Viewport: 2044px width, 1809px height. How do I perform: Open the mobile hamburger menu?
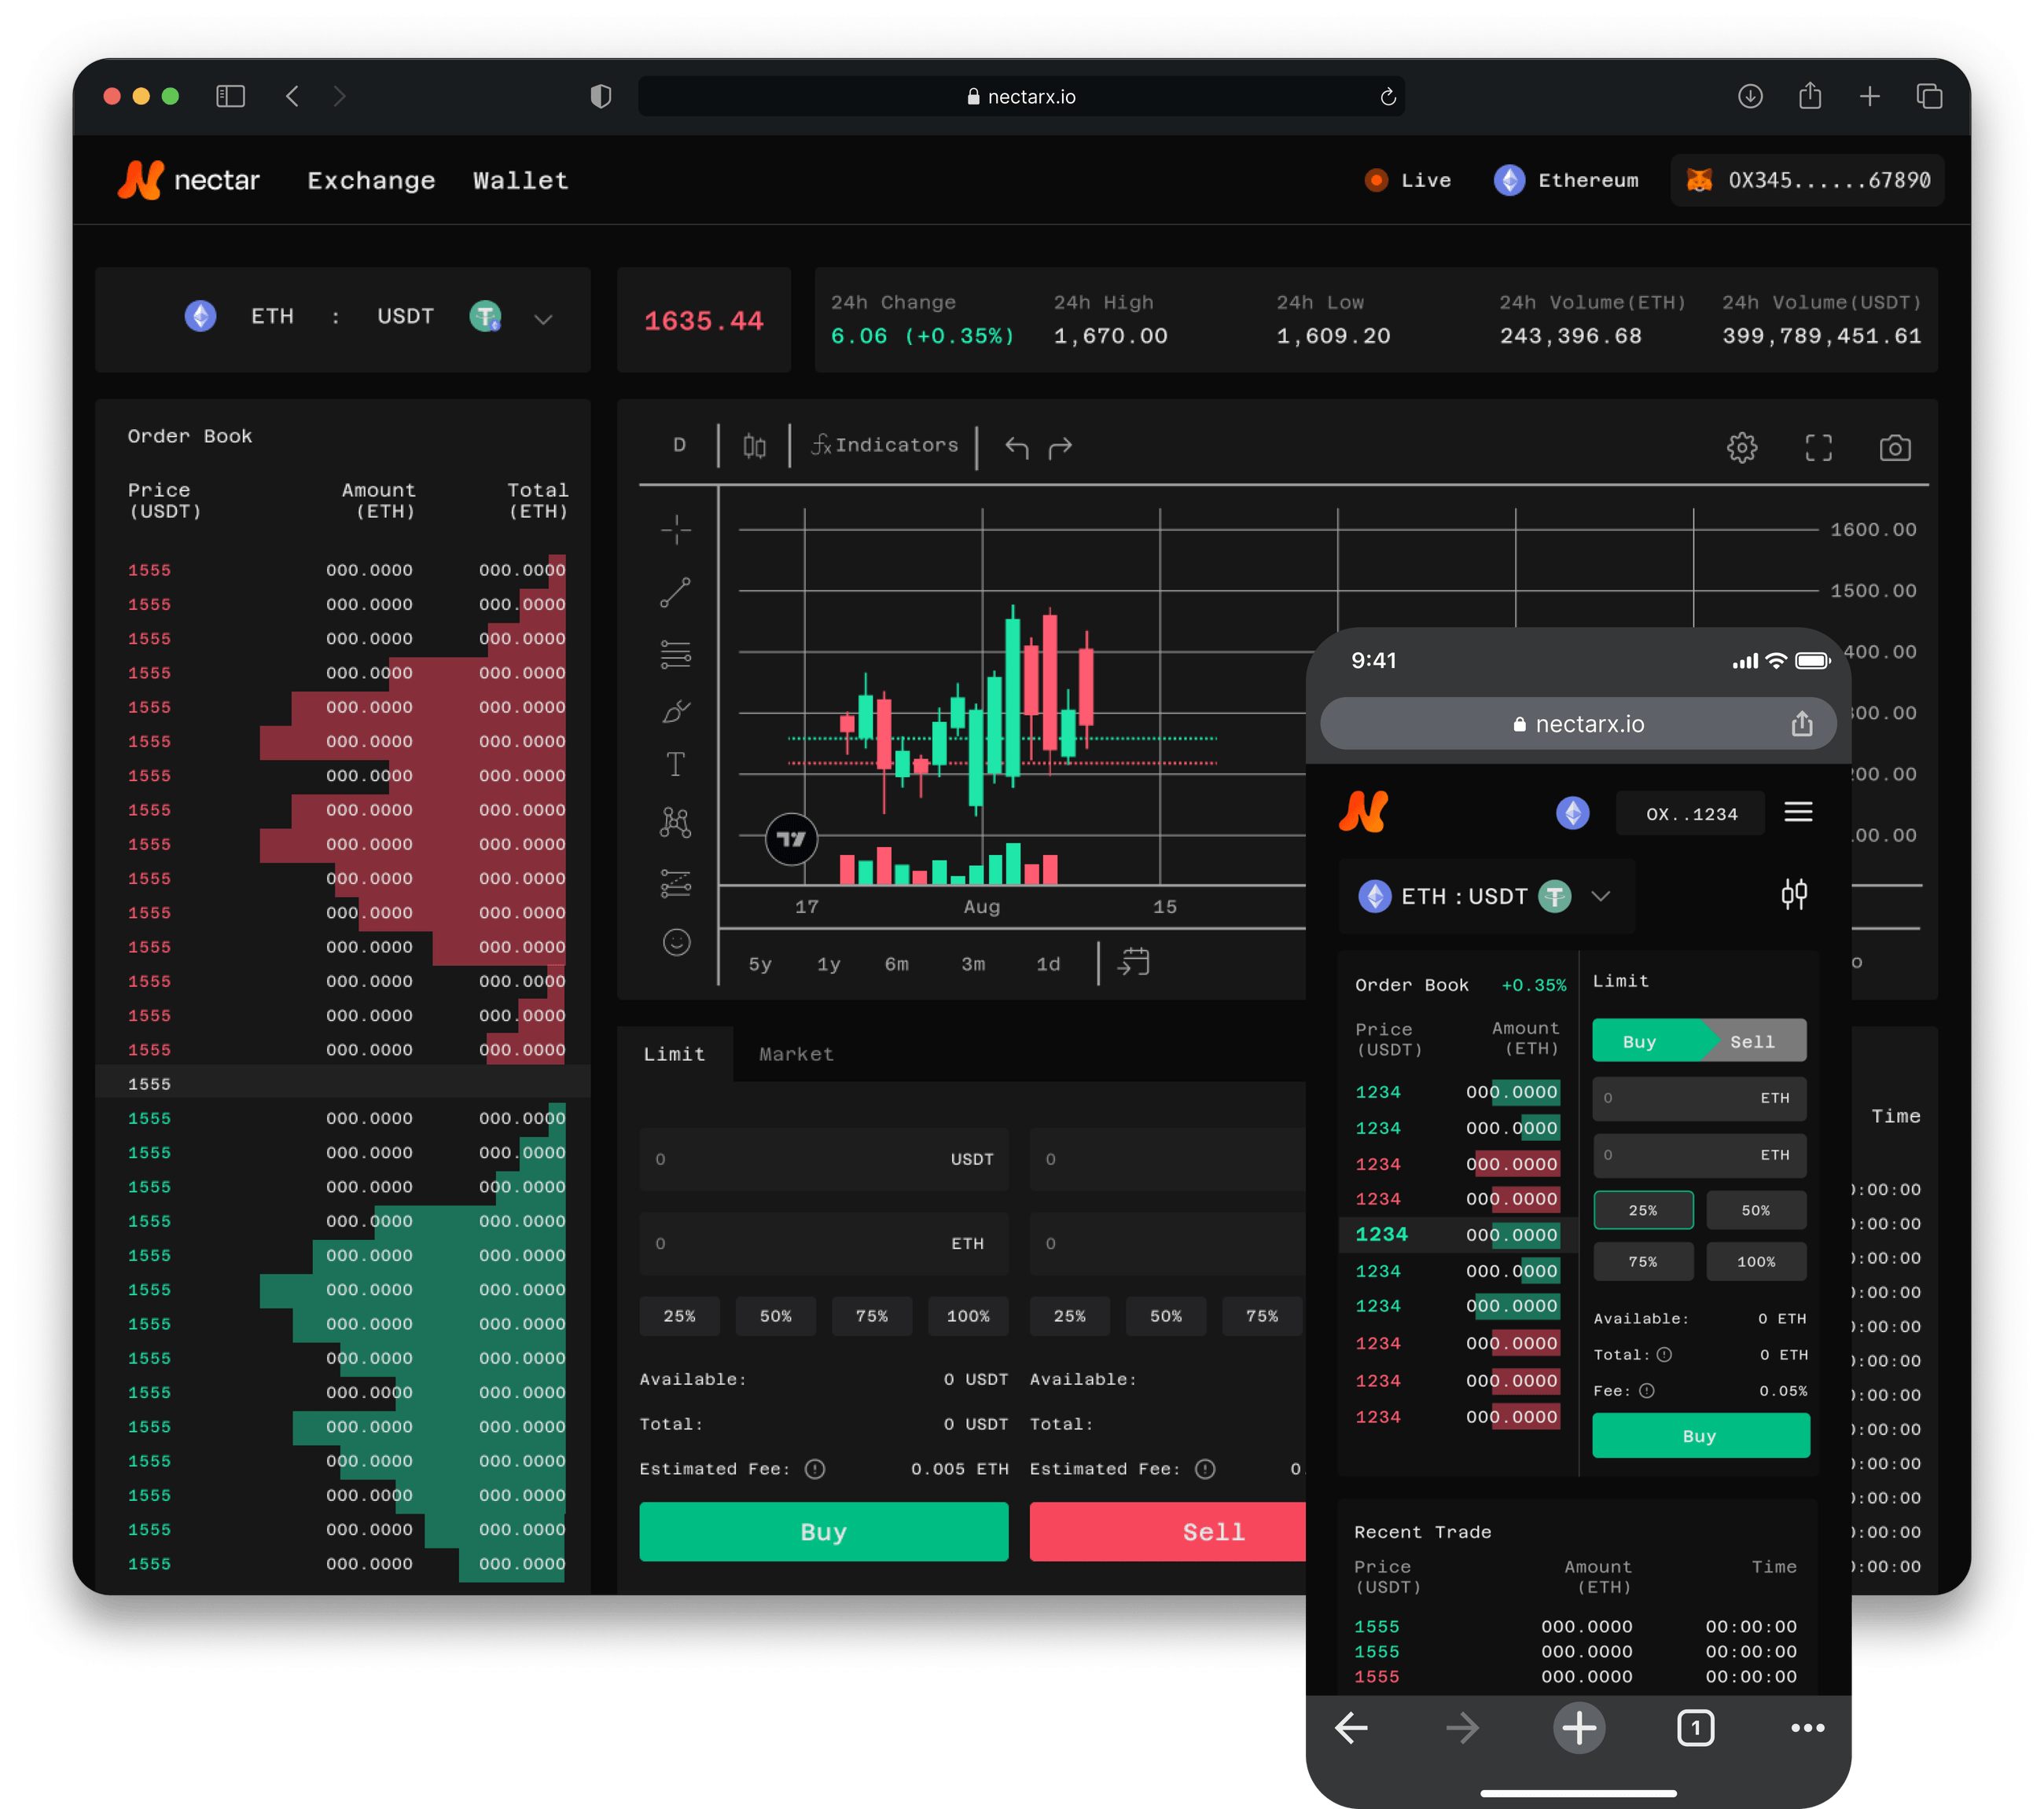[1798, 813]
